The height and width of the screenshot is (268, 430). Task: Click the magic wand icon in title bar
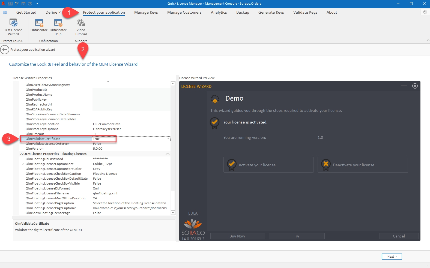click(x=17, y=4)
